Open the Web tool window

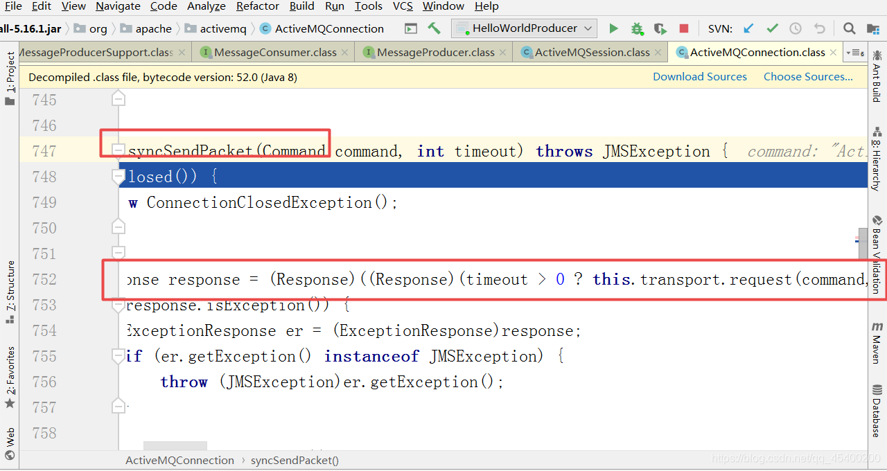point(10,443)
